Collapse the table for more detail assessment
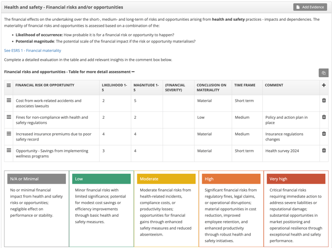 click(x=133, y=72)
